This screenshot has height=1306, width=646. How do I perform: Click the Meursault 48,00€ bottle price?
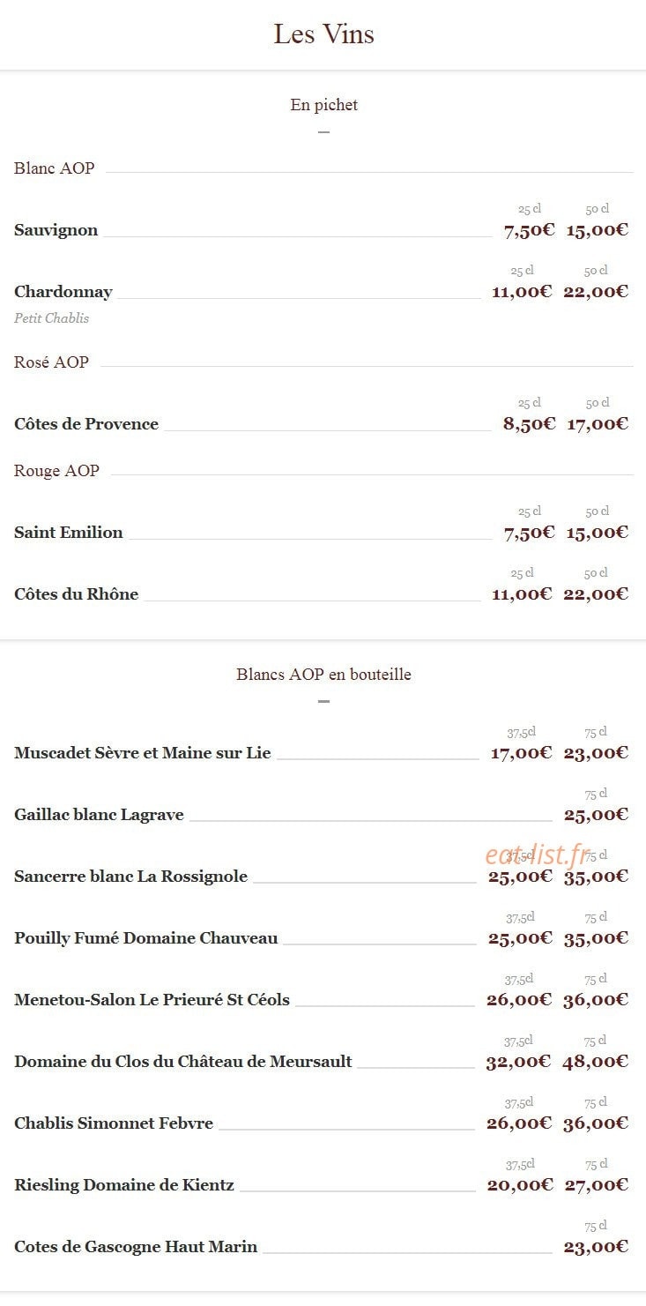pos(596,1062)
